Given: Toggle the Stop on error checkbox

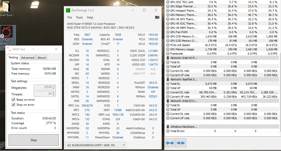Looking at the screenshot, I should click(13, 105).
